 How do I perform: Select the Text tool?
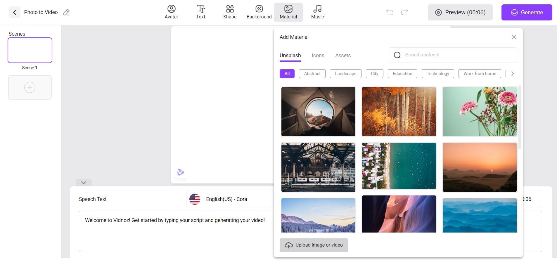(200, 12)
